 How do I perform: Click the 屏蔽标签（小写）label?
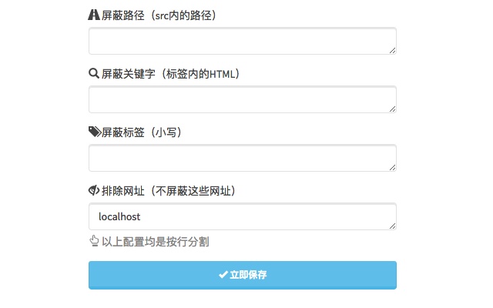143,132
